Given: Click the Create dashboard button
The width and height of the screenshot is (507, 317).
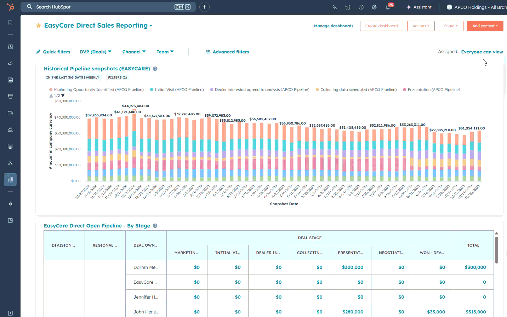Looking at the screenshot, I should [381, 26].
